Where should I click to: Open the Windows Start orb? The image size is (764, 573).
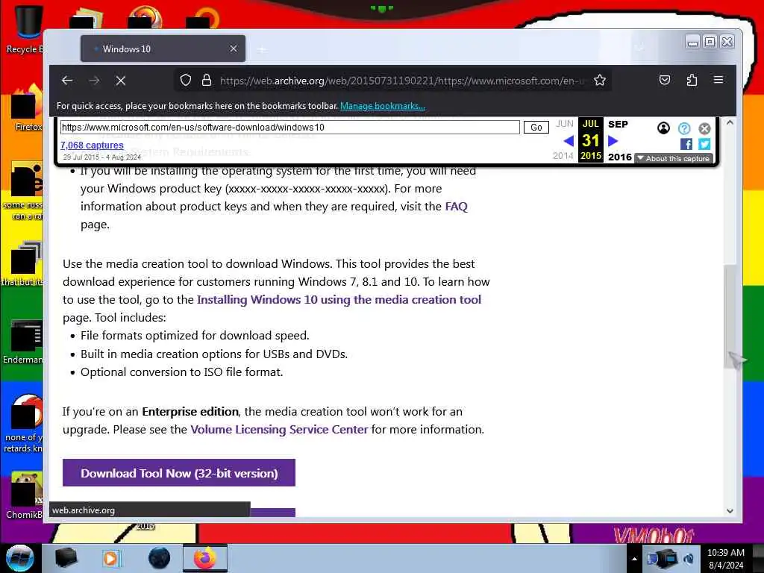pos(19,558)
